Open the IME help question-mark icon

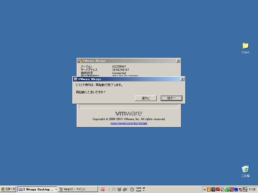[132, 189]
